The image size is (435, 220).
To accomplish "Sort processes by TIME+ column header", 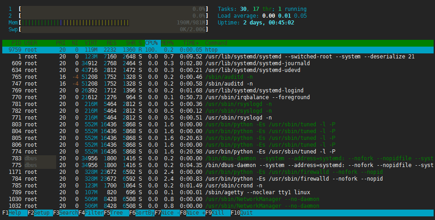I will coord(191,43).
